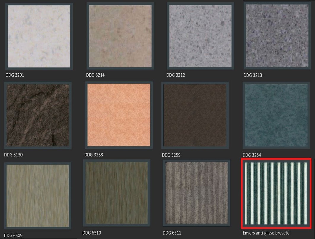The height and width of the screenshot is (239, 315).
Task: Click the 'DDG 3214' label
Action: point(95,75)
